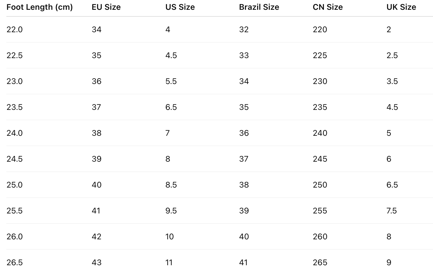
Task: Select UK size 6 cell
Action: click(x=389, y=159)
